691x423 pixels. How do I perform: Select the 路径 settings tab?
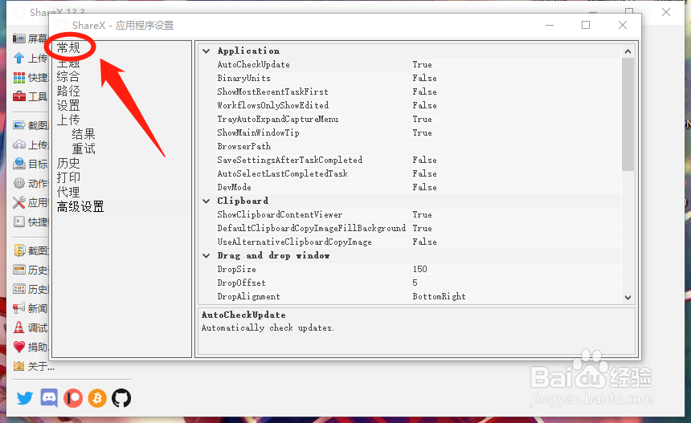tap(68, 91)
